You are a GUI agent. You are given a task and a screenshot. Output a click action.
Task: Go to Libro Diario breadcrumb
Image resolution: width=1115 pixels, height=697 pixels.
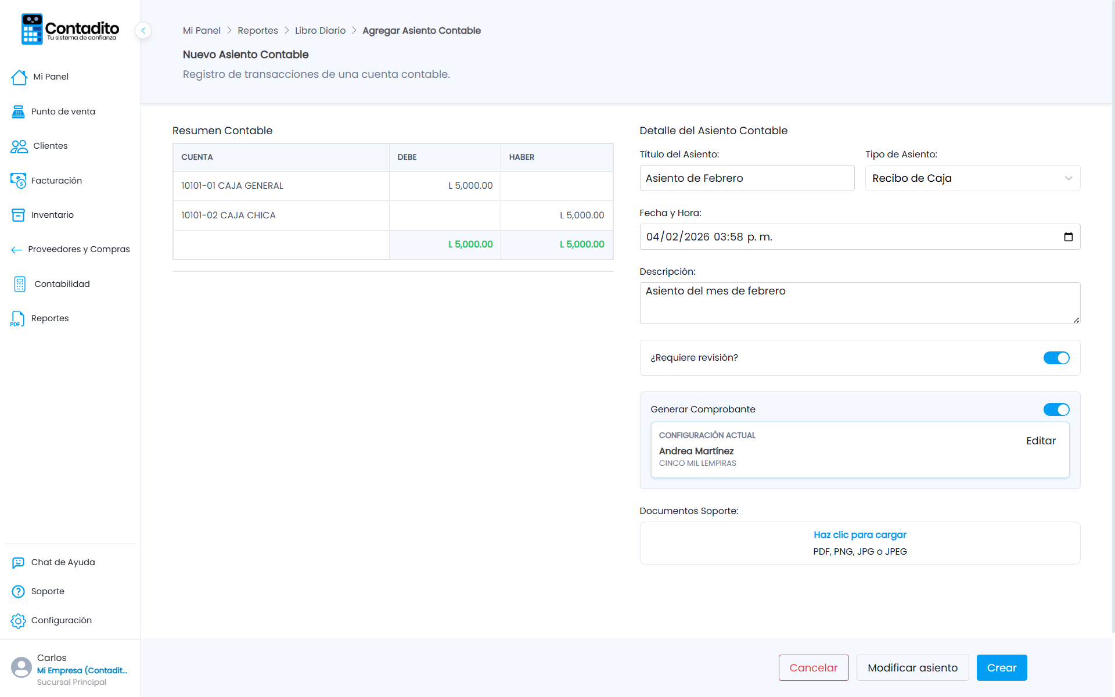[320, 30]
